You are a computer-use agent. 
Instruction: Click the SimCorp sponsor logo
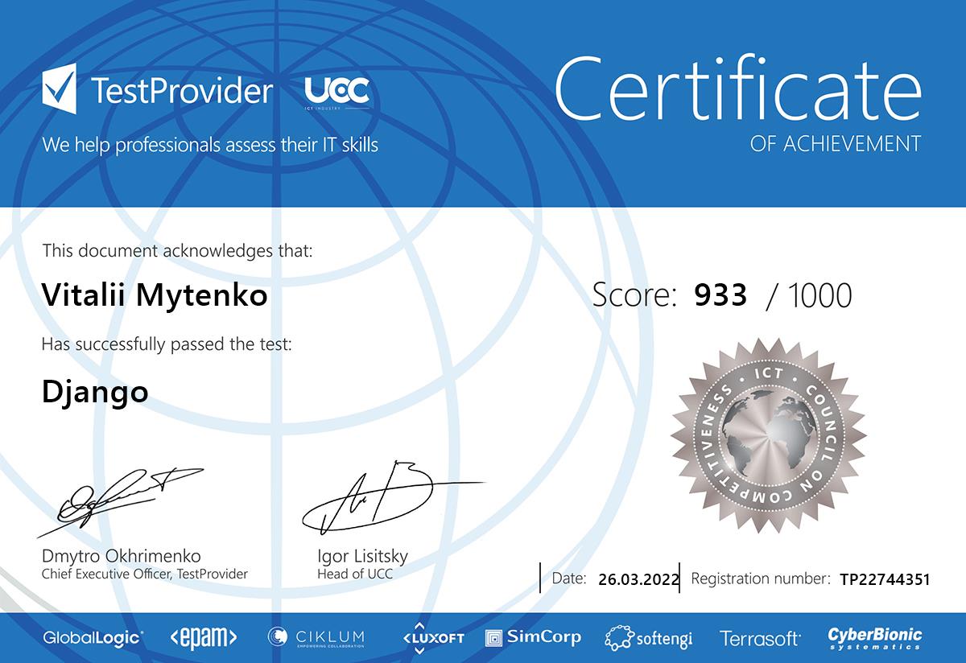pyautogui.click(x=533, y=638)
